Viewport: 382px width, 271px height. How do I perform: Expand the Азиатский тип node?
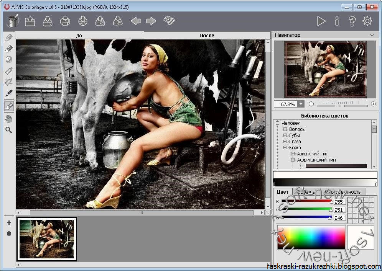293,153
